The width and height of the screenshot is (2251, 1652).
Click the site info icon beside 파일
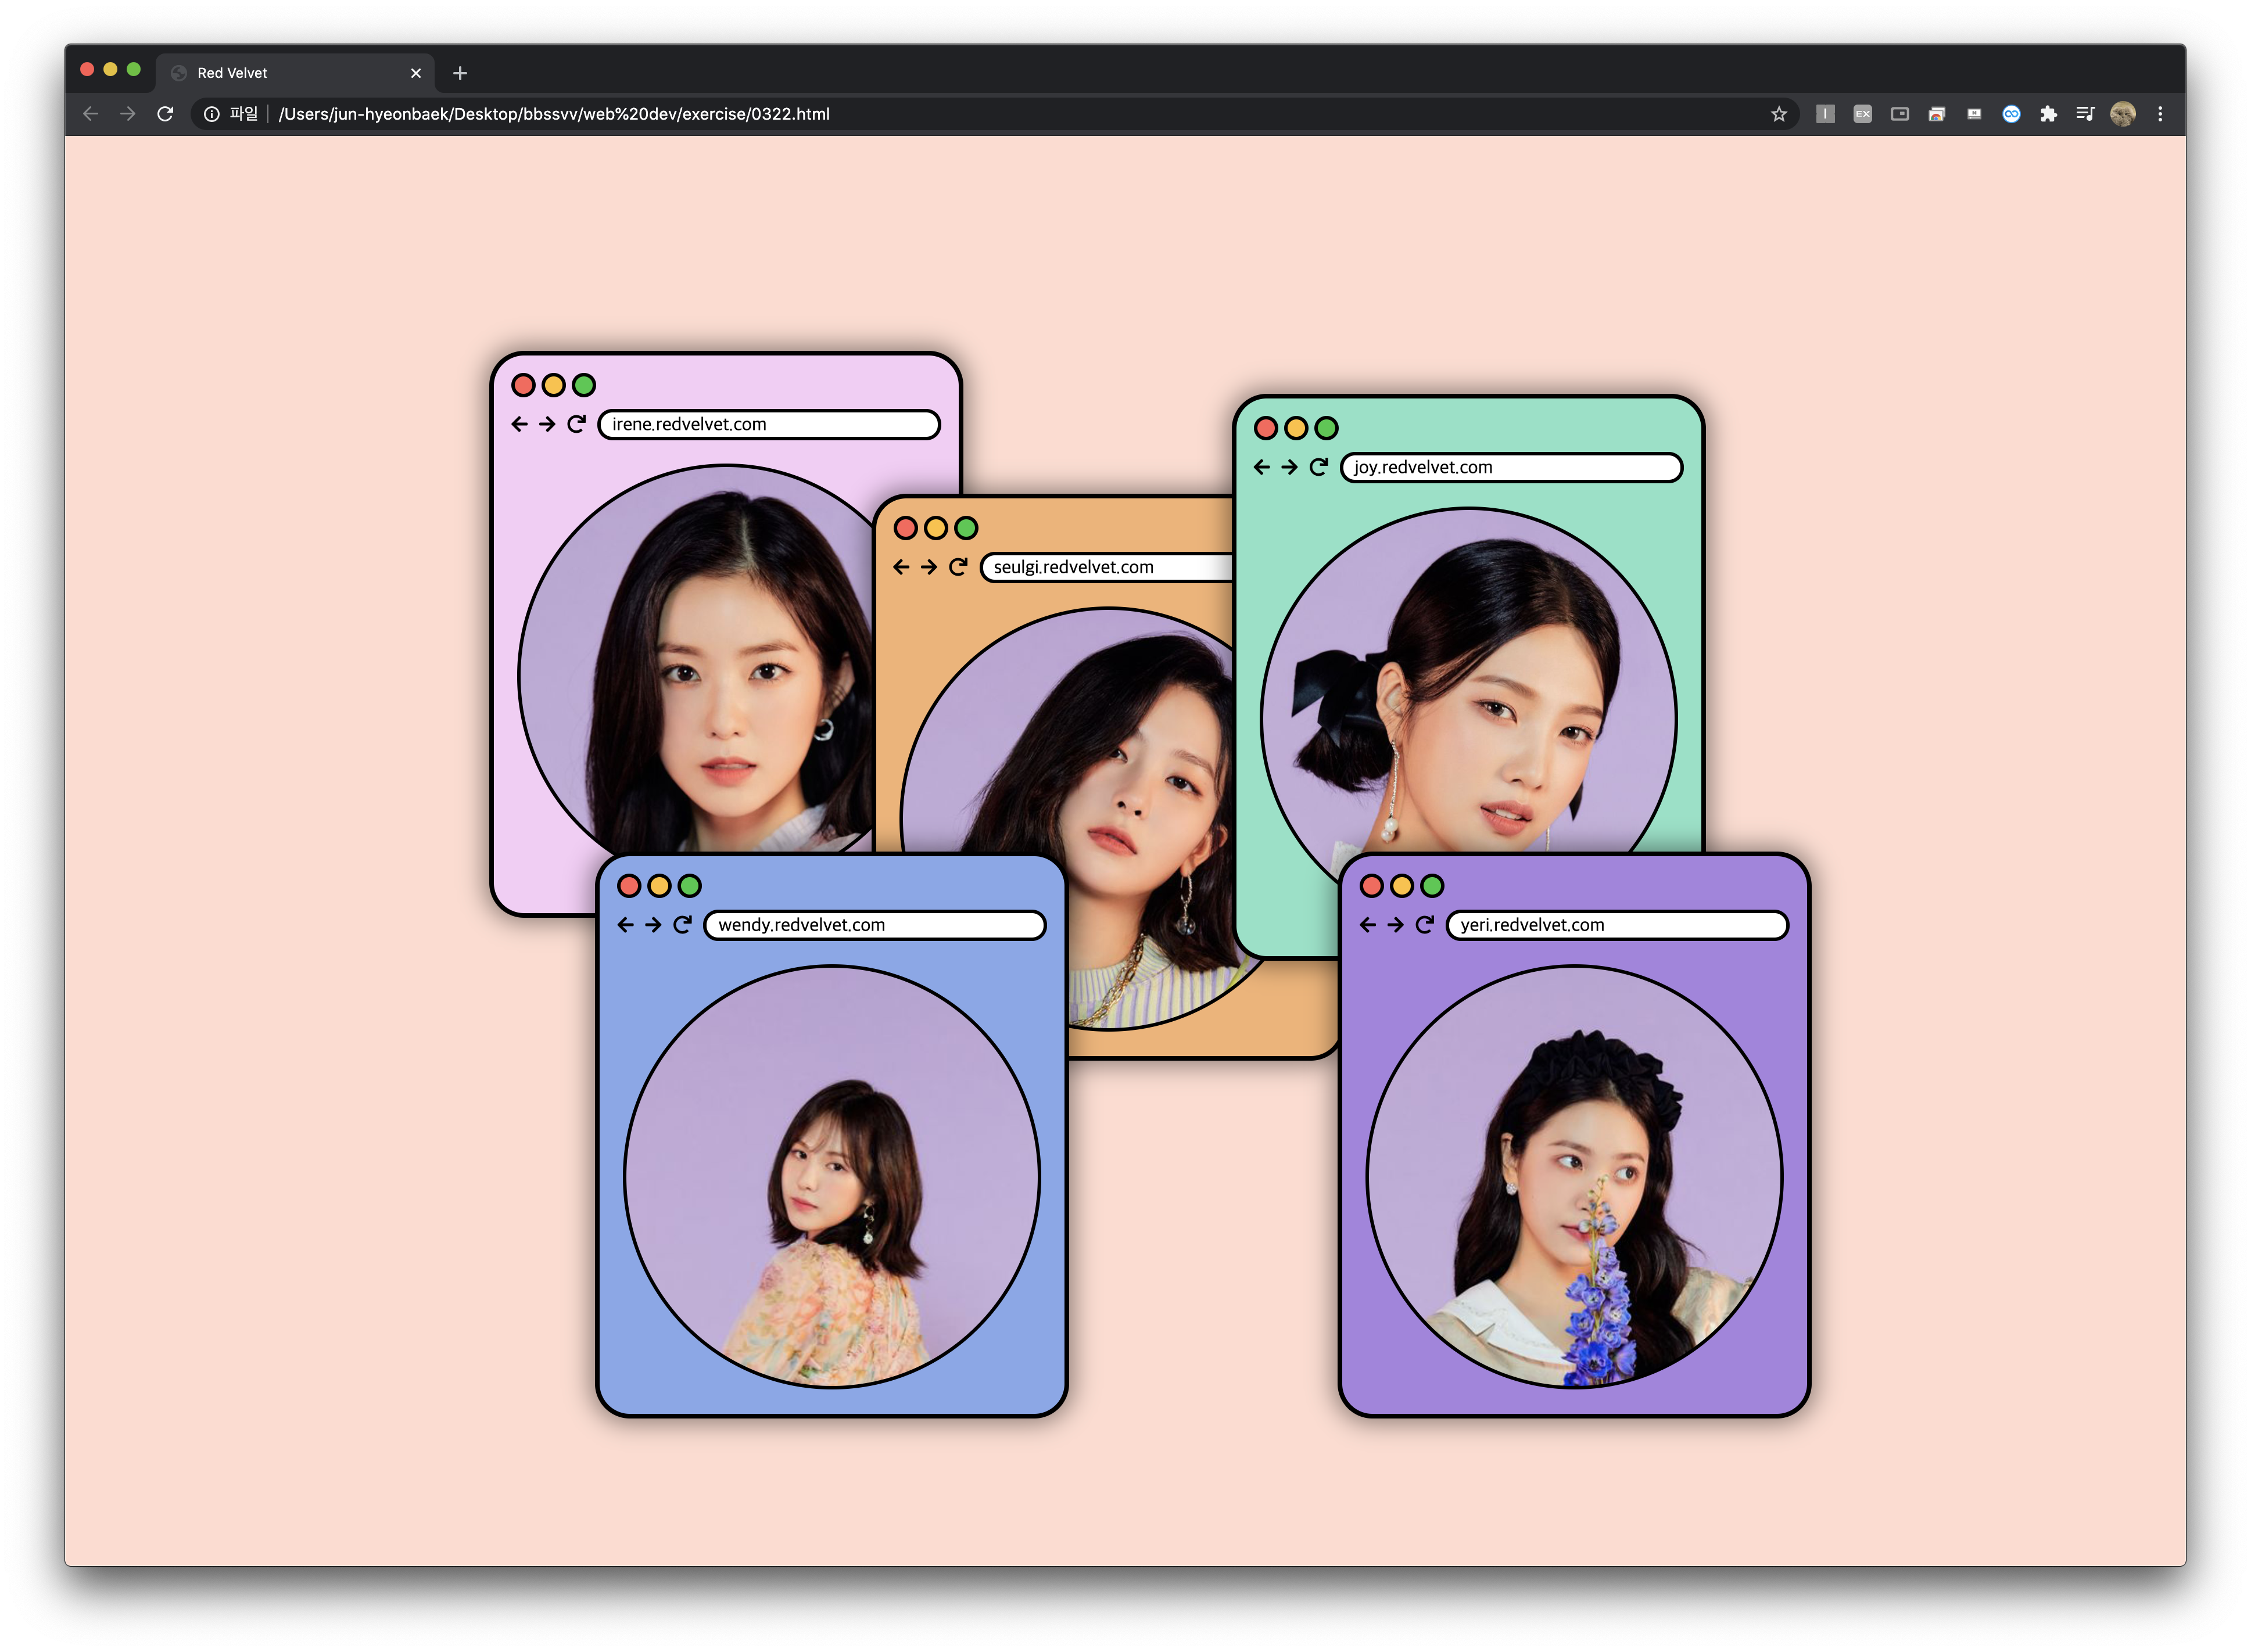click(x=211, y=114)
